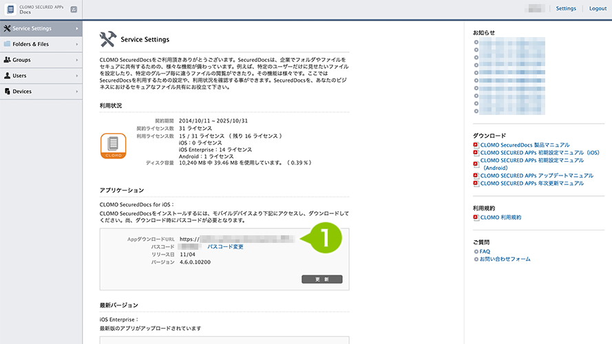Screen dimensions: 612x344
Task: Click the Android : 1 ライセンス line
Action: click(206, 156)
